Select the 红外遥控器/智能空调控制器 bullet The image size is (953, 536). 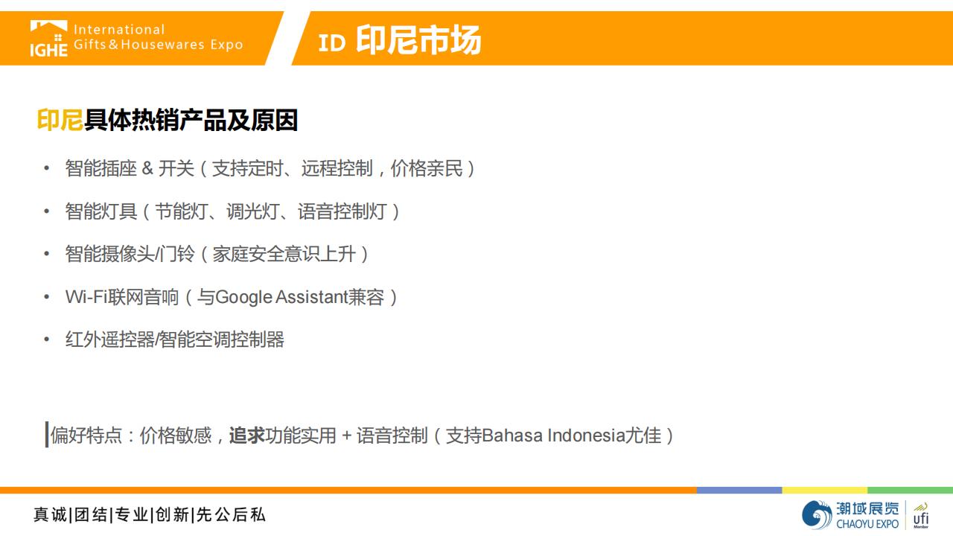click(175, 339)
